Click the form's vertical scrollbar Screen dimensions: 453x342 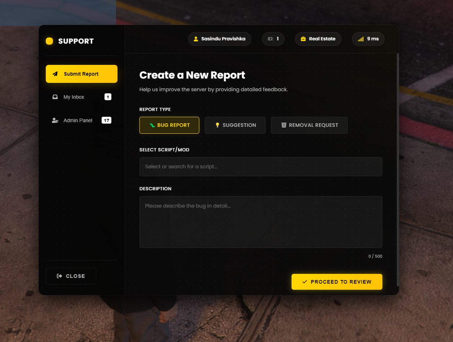coord(398,169)
